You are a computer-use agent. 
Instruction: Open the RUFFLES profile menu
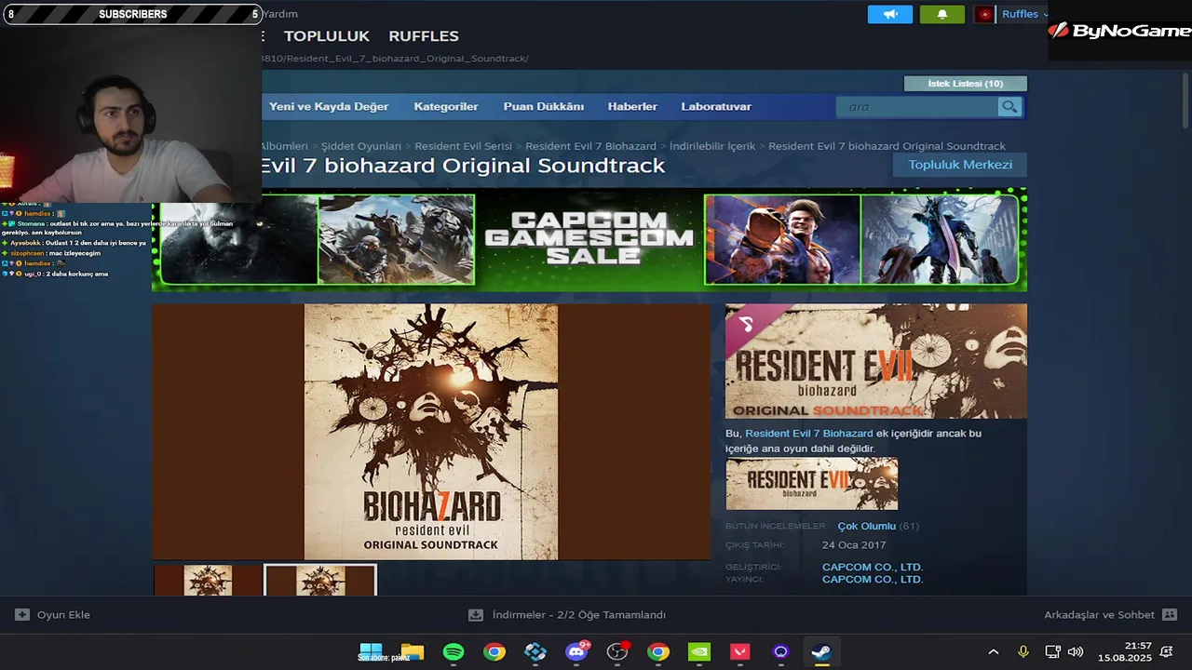(x=424, y=36)
